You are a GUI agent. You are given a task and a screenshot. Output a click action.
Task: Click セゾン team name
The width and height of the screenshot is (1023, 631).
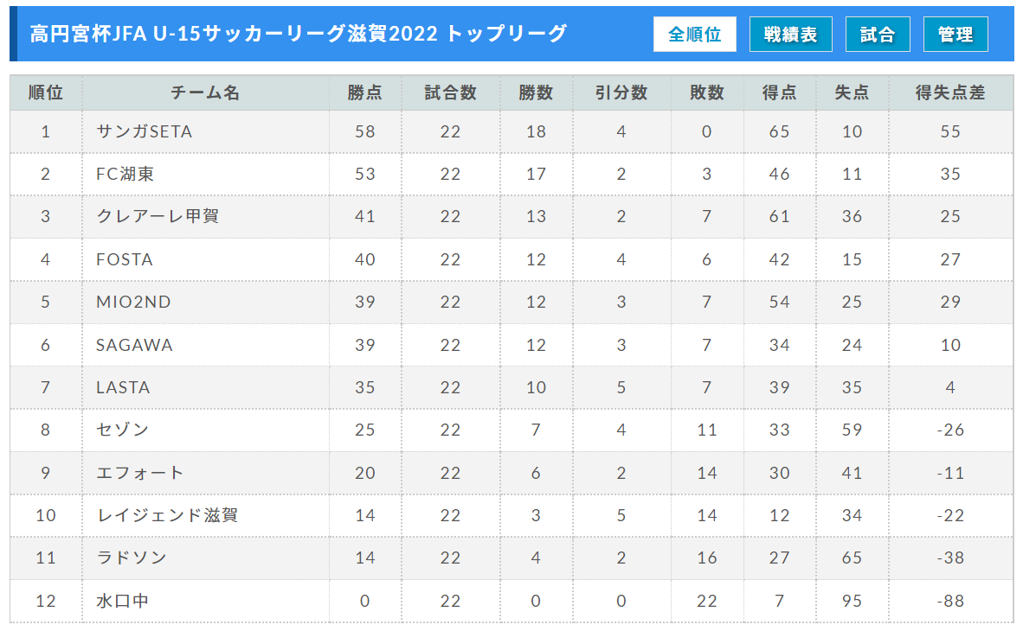click(123, 430)
